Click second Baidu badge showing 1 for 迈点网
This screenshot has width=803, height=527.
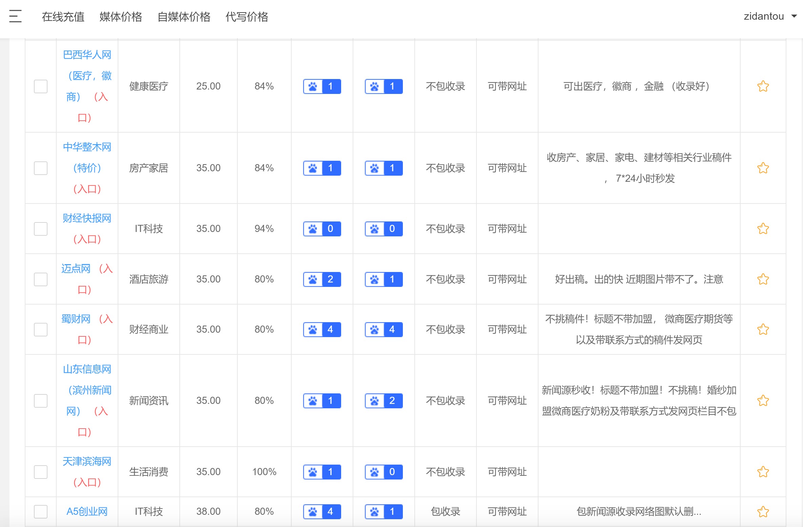[384, 279]
